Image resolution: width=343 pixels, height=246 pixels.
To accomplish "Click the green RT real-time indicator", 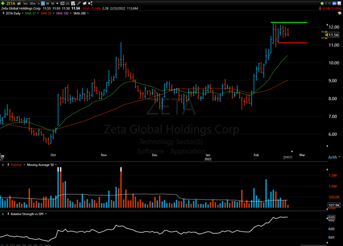I will (330, 3).
